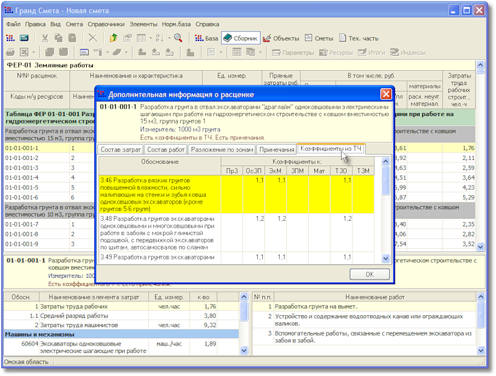This screenshot has width=496, height=376.
Task: Click the Гранд Смета grid icon at toolbar start
Action: (x=11, y=38)
